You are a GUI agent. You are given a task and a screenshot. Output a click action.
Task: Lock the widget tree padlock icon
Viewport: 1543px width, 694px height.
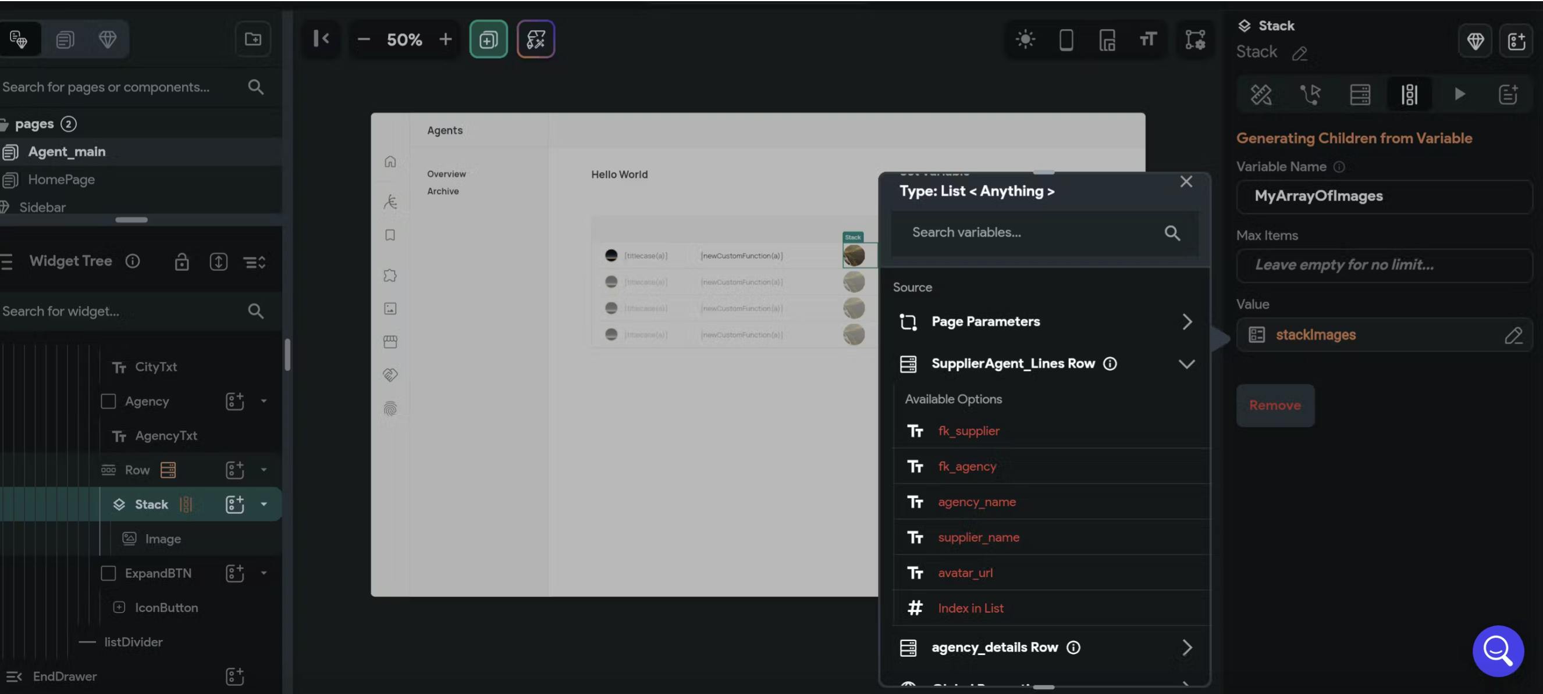(x=182, y=262)
